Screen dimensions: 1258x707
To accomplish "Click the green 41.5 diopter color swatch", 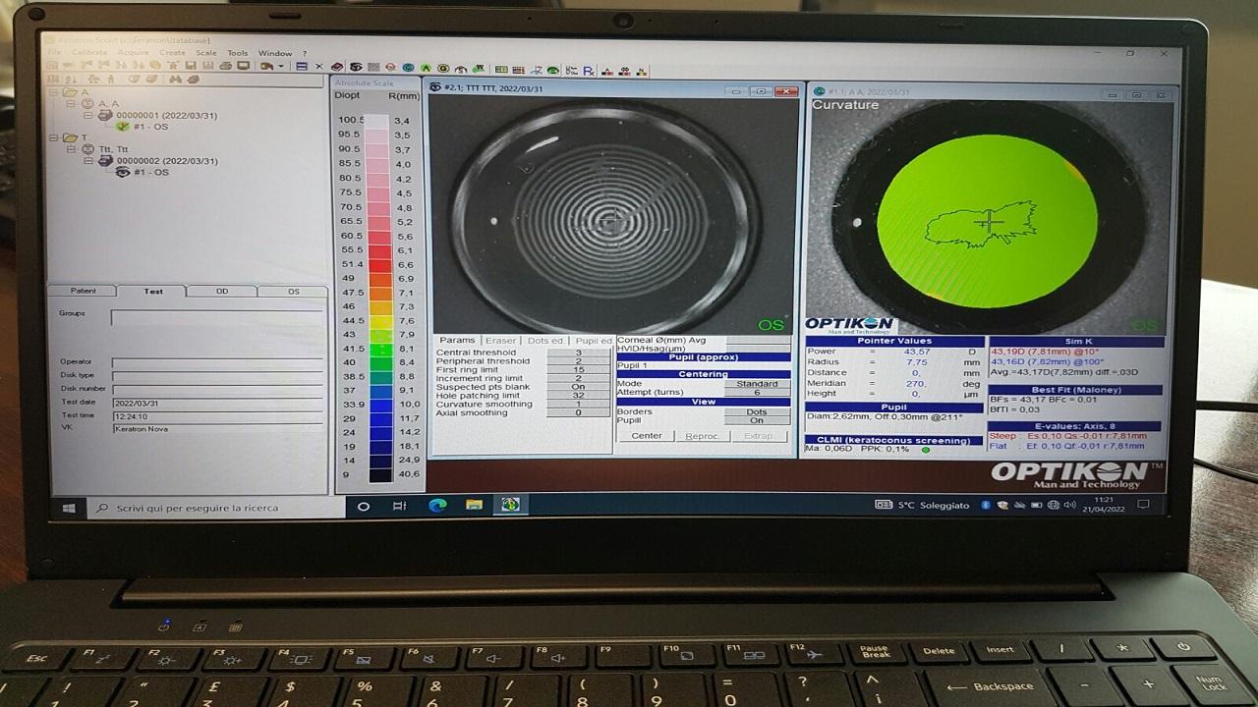I will (379, 349).
